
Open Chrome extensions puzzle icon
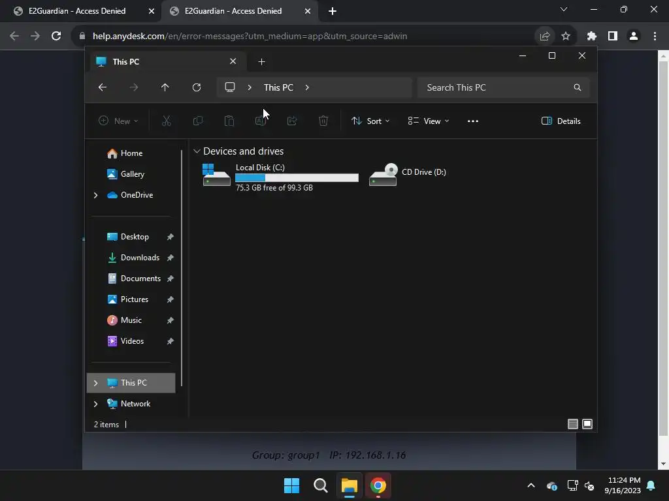[592, 37]
